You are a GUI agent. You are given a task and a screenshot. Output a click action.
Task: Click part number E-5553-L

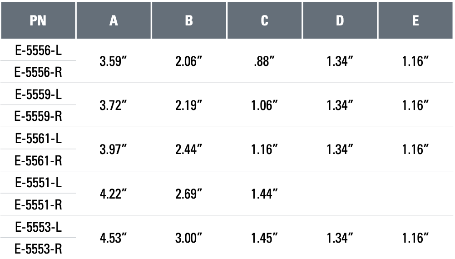tap(38, 227)
